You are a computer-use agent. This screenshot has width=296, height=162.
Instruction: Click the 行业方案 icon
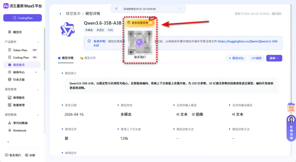click(10, 79)
